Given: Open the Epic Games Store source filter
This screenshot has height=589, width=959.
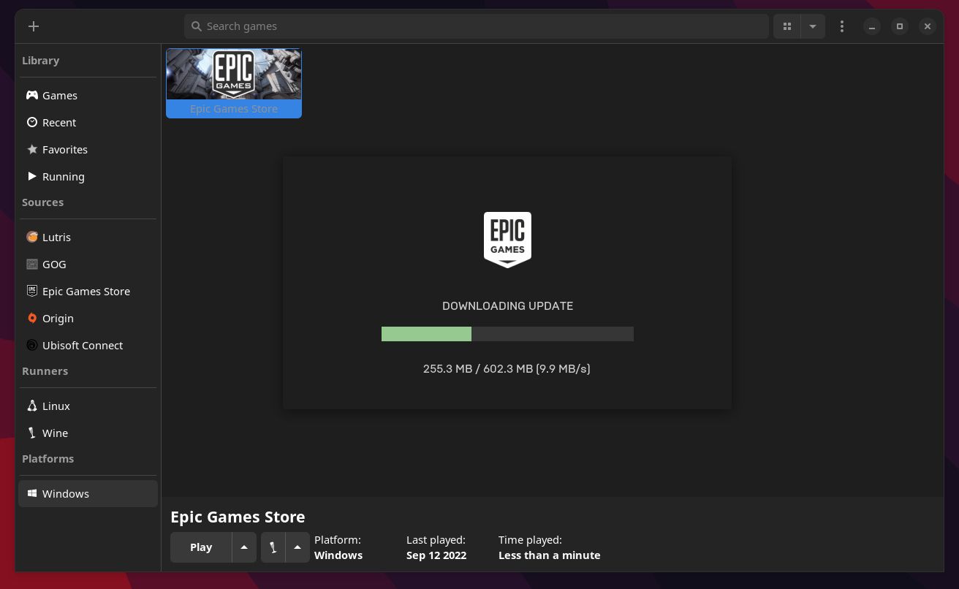Looking at the screenshot, I should click(x=86, y=291).
